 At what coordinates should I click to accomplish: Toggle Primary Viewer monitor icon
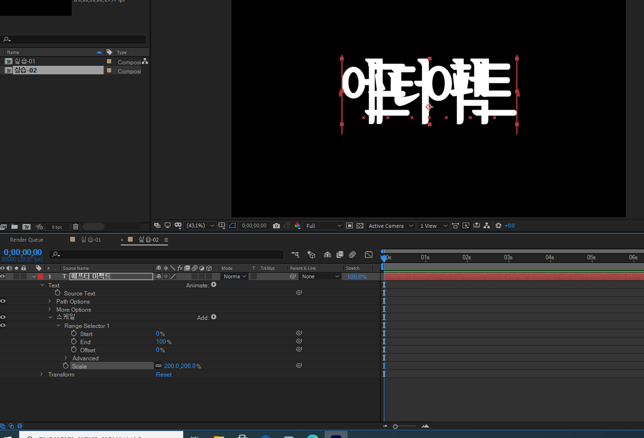(168, 225)
